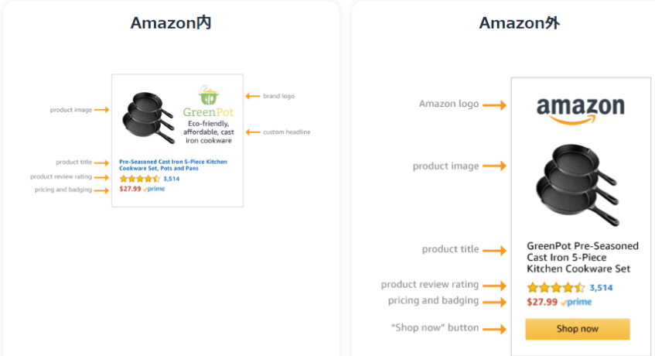655x356 pixels.
Task: Click the GreenPot brand logo
Action: tap(209, 101)
